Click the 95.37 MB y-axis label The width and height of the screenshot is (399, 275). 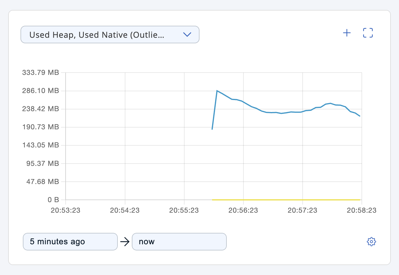tap(43, 164)
